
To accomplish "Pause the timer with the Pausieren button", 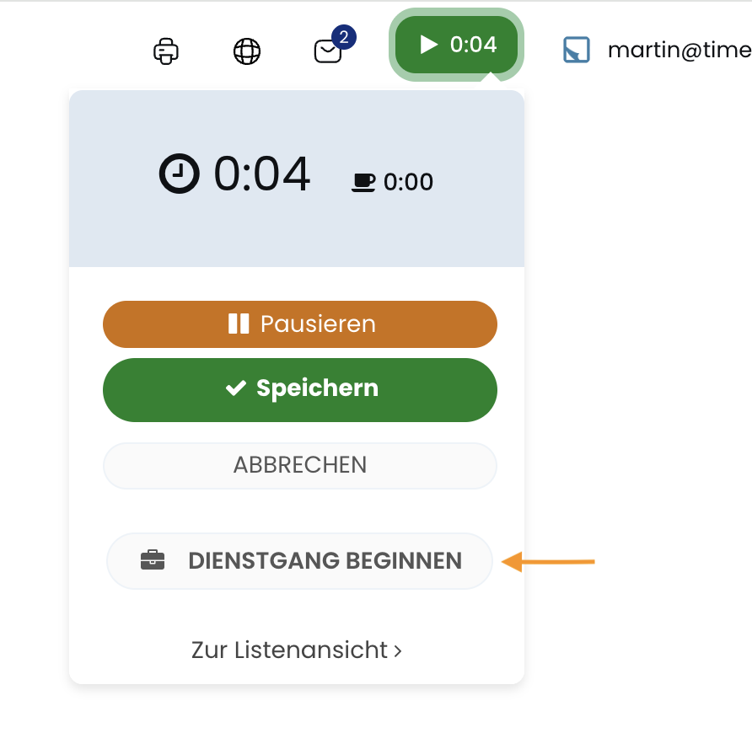I will click(300, 324).
